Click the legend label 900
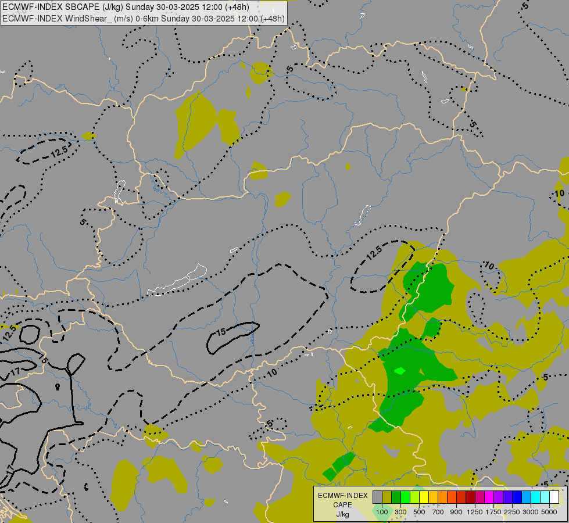569x523 pixels. point(456,512)
